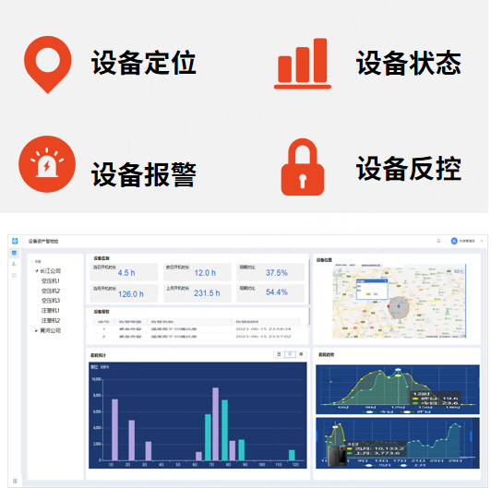Click the 231.5 h last-month value
The width and height of the screenshot is (491, 488).
207,293
